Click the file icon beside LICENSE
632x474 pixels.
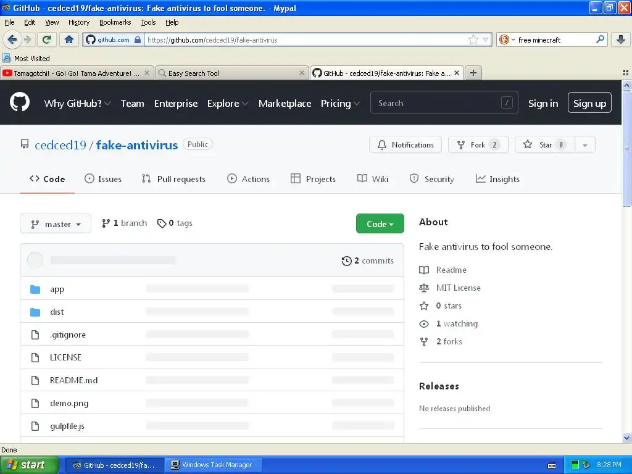pyautogui.click(x=35, y=357)
